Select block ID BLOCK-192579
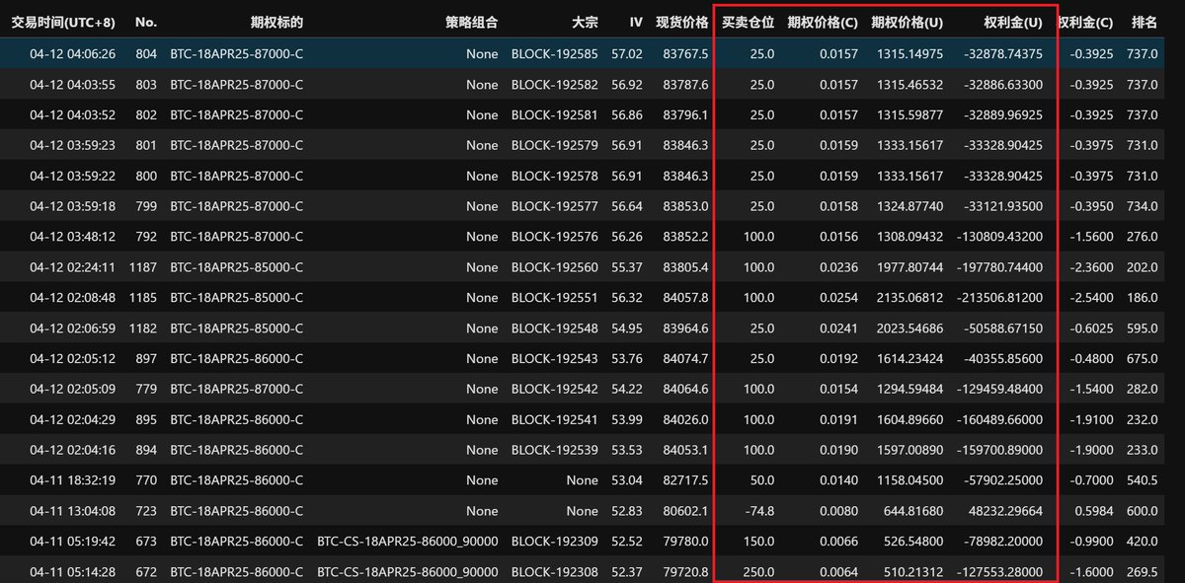Viewport: 1185px width, 583px height. pyautogui.click(x=554, y=145)
